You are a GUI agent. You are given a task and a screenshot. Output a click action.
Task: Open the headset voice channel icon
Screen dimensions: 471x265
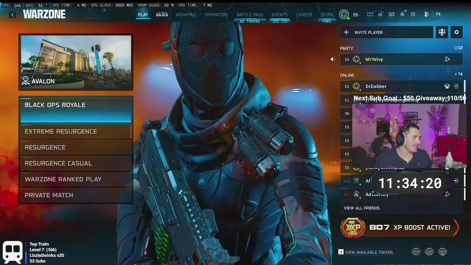coord(392,14)
